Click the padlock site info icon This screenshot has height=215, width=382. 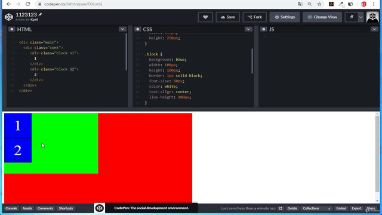39,4
